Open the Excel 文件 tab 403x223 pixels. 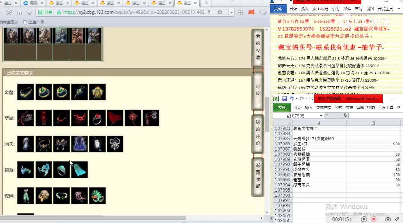pyautogui.click(x=282, y=107)
